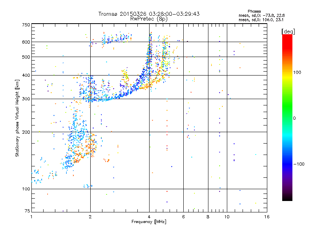Click the 'Phases' header text
This screenshot has width=314, height=236.
[254, 11]
